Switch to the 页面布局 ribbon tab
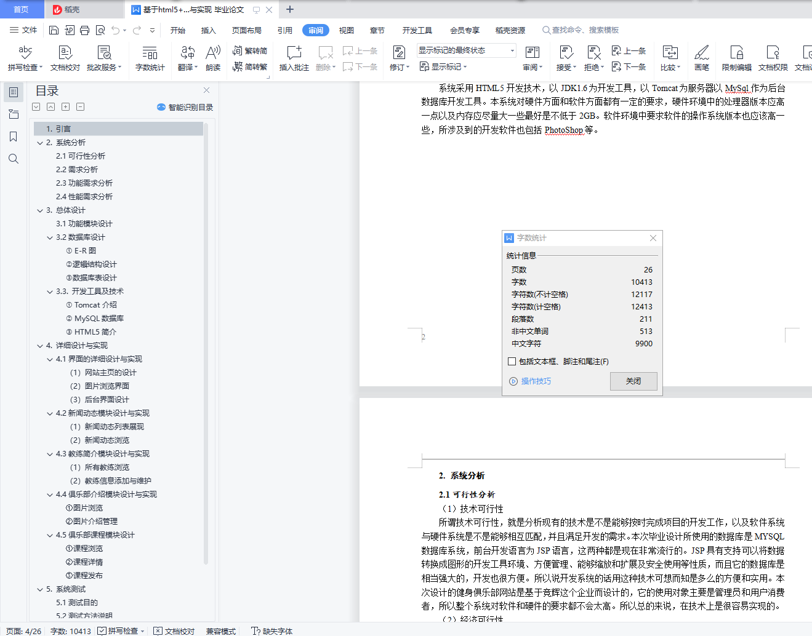Screen dimensions: 812x636 coord(247,30)
